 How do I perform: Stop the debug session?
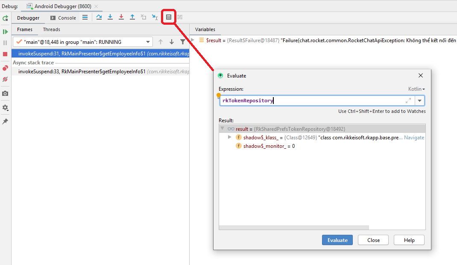point(5,54)
